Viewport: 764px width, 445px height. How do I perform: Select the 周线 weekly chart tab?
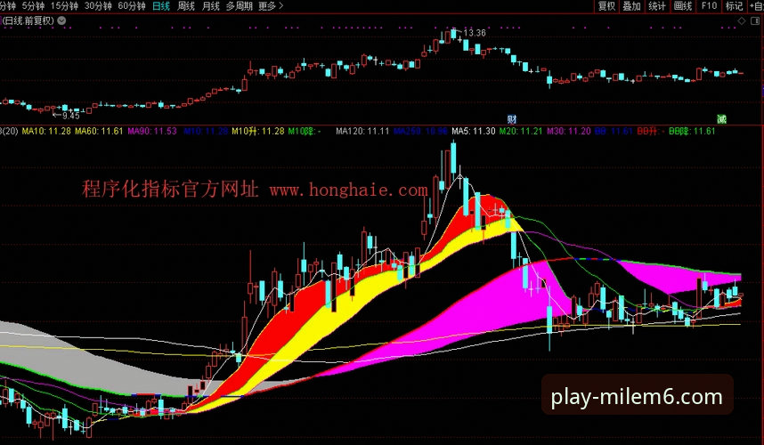point(185,6)
